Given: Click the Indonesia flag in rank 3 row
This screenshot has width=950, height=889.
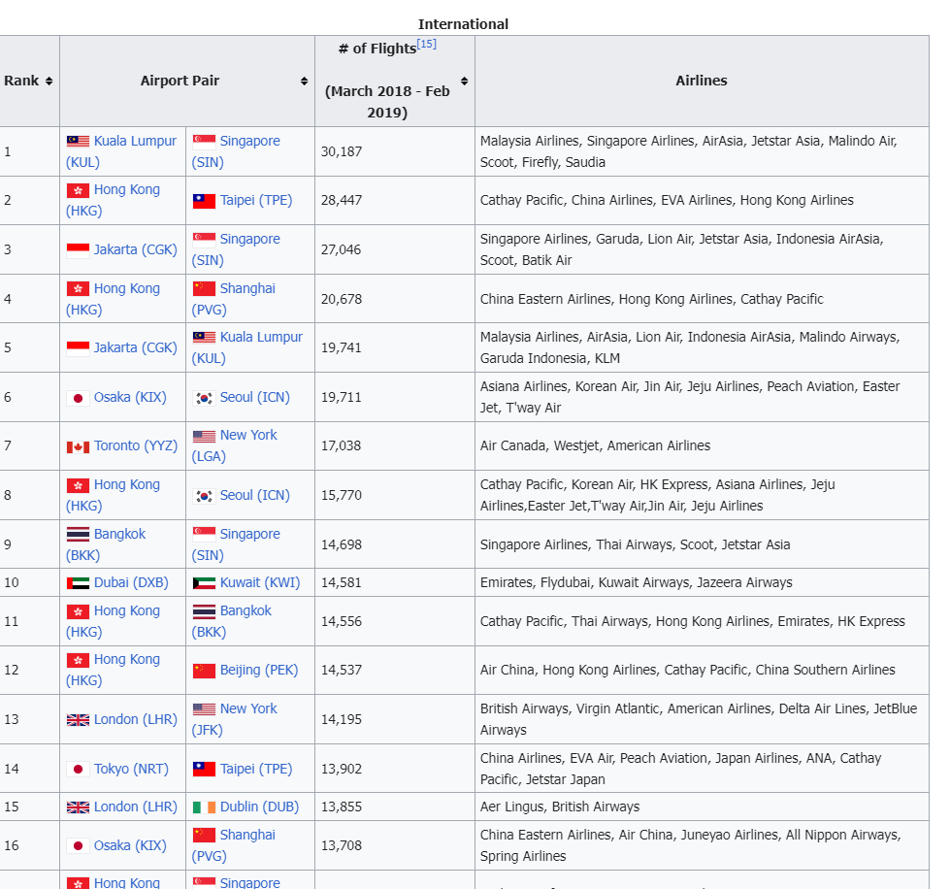Looking at the screenshot, I should [x=79, y=249].
